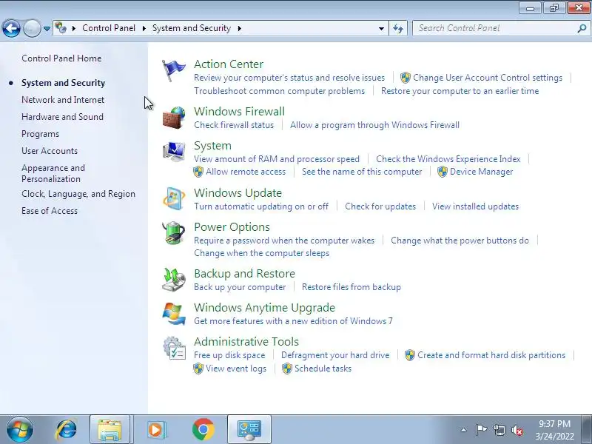Screen dimensions: 592x444
Task: Click Change what the power buttons do
Action: tap(460, 240)
